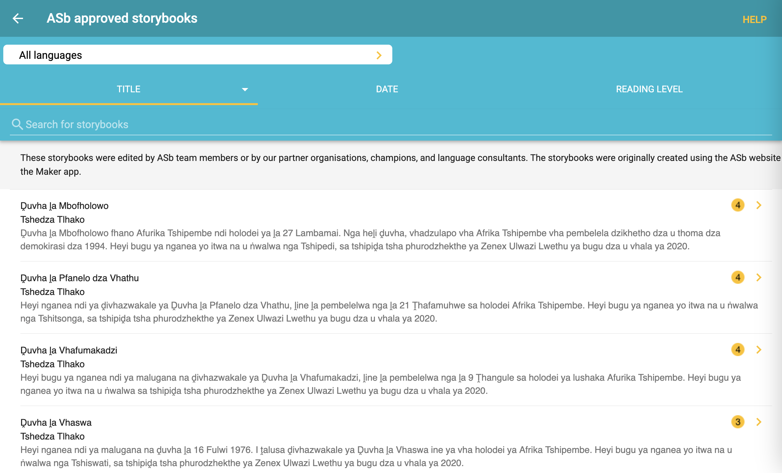The height and width of the screenshot is (473, 782).
Task: Sort storybooks by the DATE tab
Action: click(x=387, y=89)
